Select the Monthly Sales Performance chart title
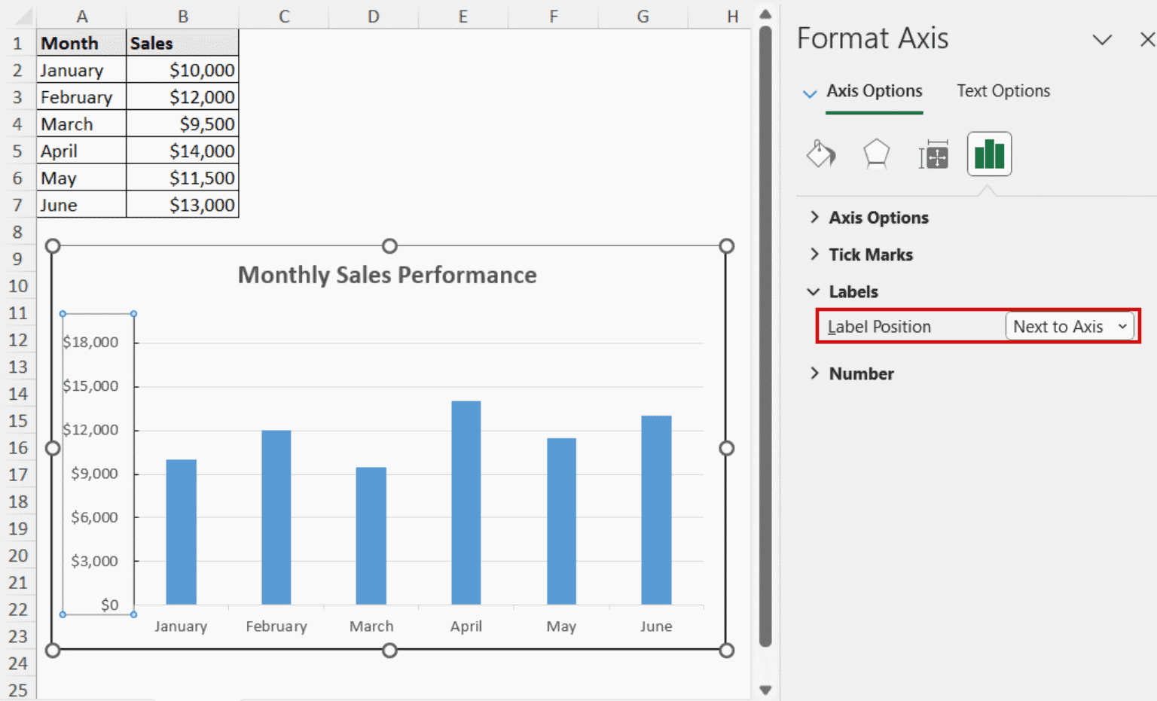 tap(387, 275)
